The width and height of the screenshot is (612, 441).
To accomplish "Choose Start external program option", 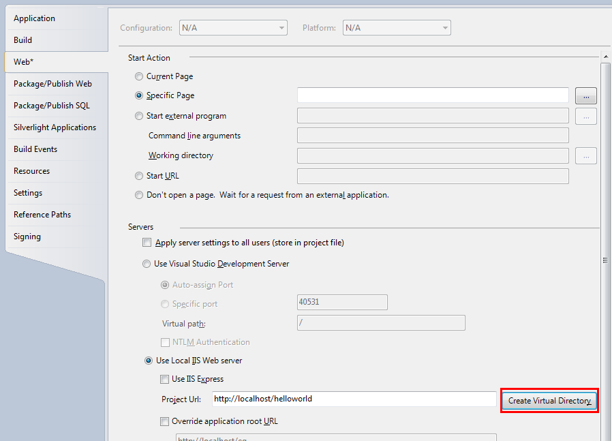I will [140, 117].
